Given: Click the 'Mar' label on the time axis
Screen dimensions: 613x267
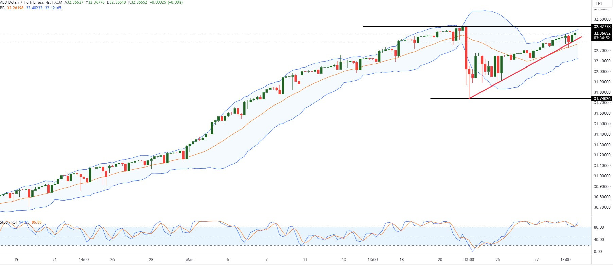Looking at the screenshot, I should [190, 260].
